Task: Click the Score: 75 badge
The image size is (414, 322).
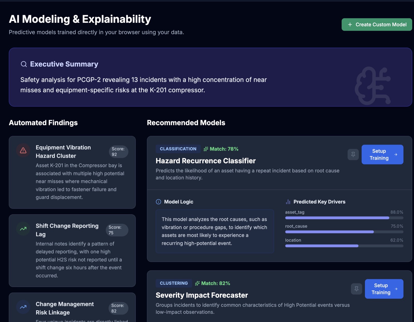Action: (x=117, y=230)
